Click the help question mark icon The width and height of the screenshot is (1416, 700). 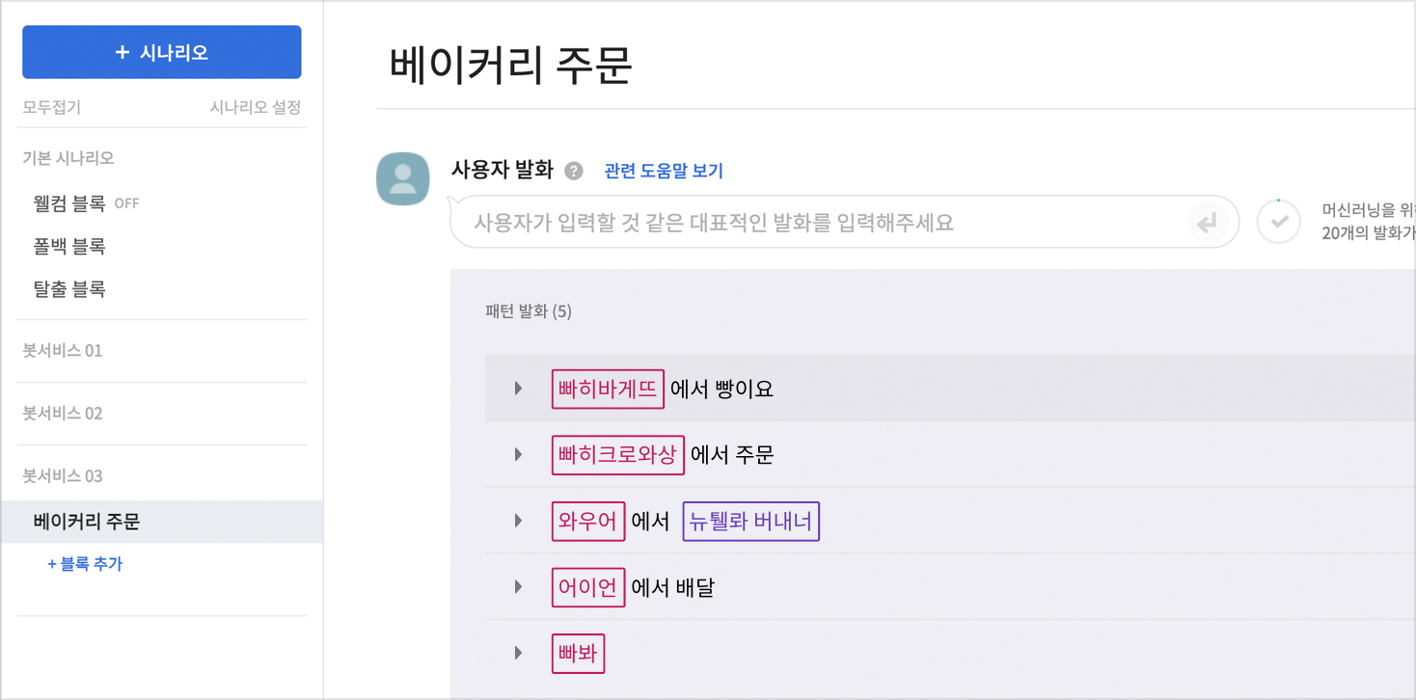574,172
